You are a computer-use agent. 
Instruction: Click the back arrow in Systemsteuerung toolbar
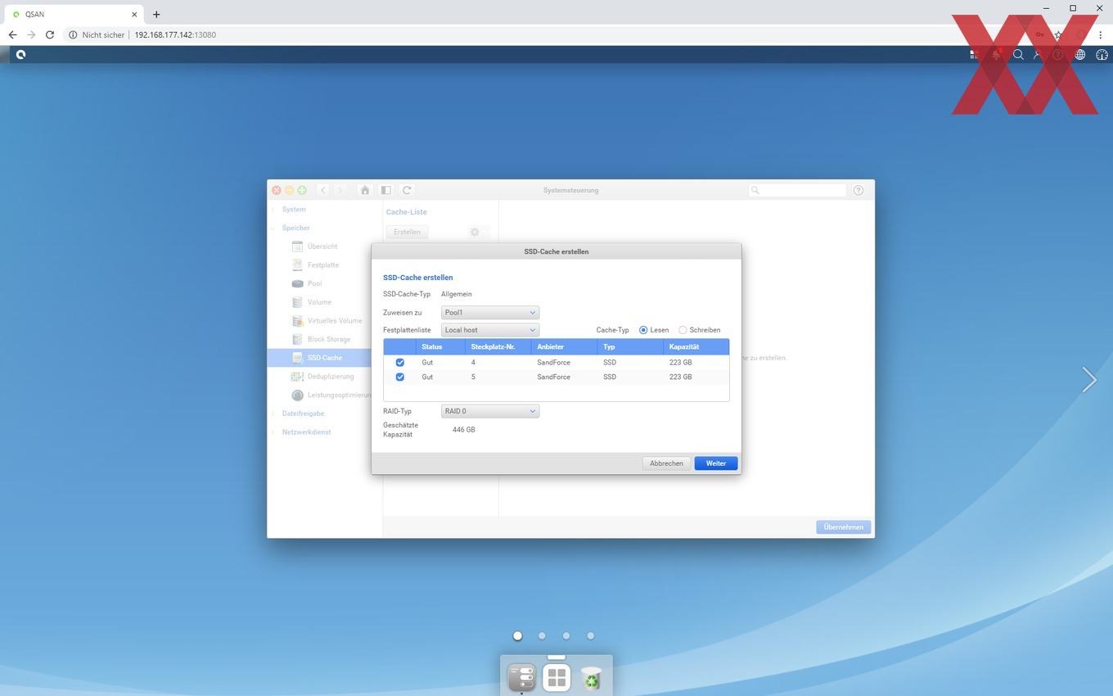coord(323,190)
